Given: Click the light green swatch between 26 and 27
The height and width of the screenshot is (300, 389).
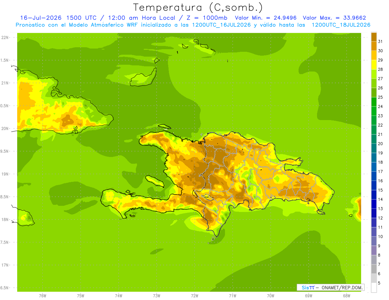Looking at the screenshot, I should click(x=374, y=83).
